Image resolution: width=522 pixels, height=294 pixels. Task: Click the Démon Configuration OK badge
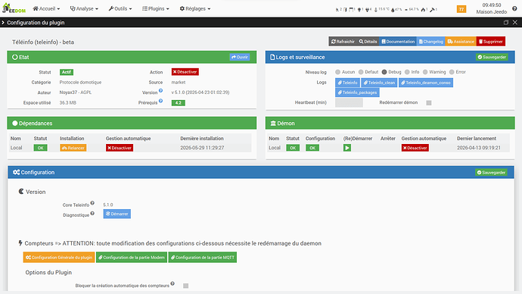(x=312, y=148)
